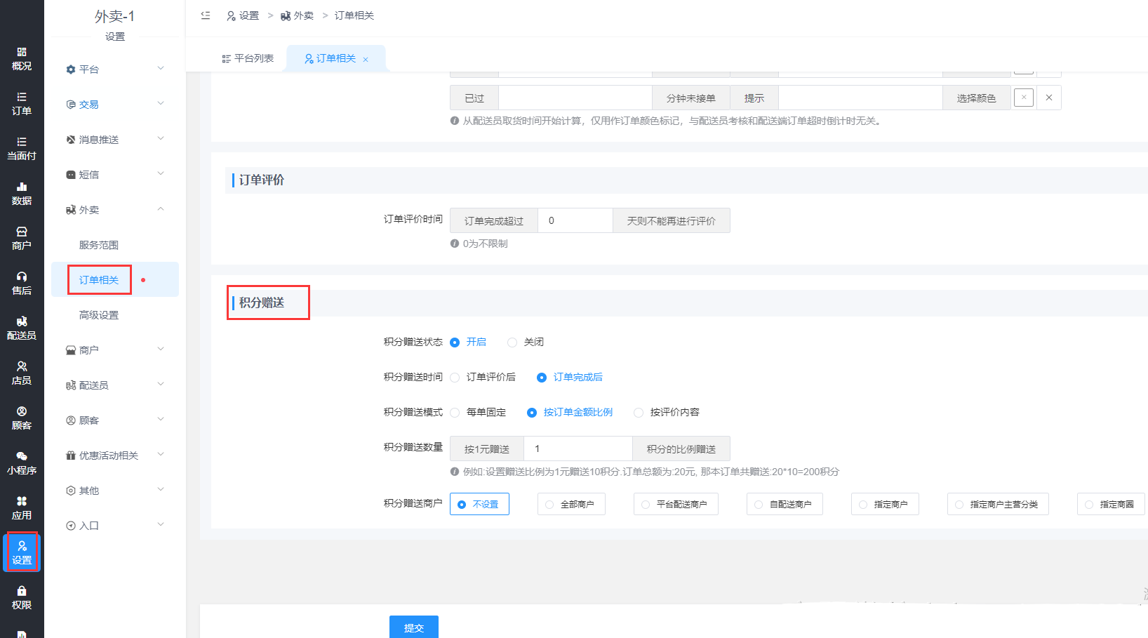1148x638 pixels.
Task: Pick 不设置 for 积分赠送商户
Action: click(479, 504)
